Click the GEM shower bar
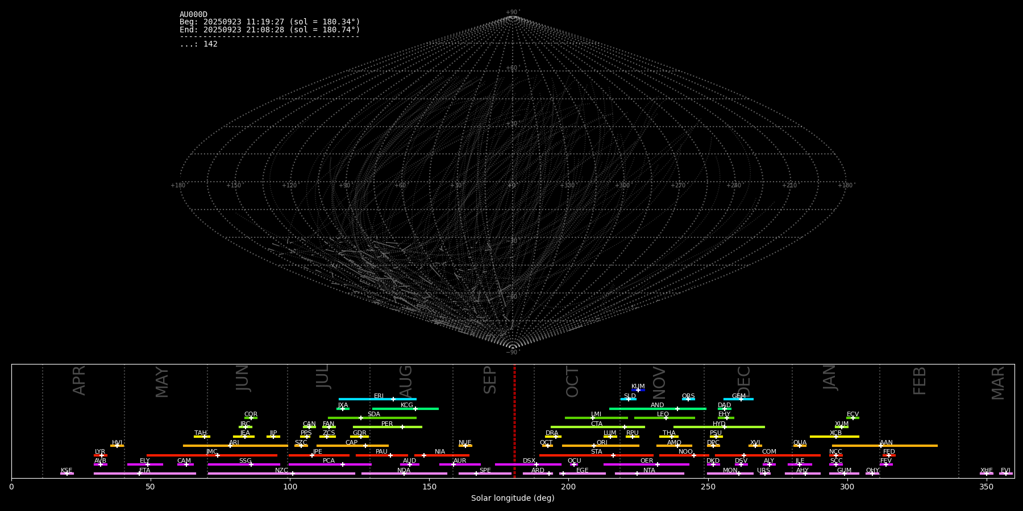This screenshot has height=511, width=1023. [x=738, y=399]
